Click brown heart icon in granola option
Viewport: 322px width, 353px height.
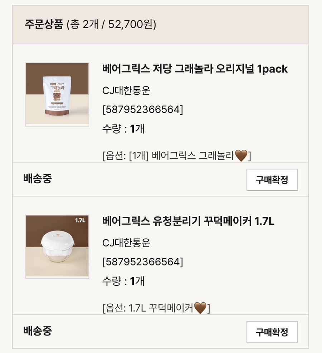[x=241, y=155]
